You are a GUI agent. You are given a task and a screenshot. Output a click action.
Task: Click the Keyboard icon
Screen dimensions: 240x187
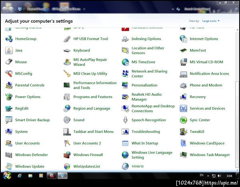pyautogui.click(x=67, y=51)
